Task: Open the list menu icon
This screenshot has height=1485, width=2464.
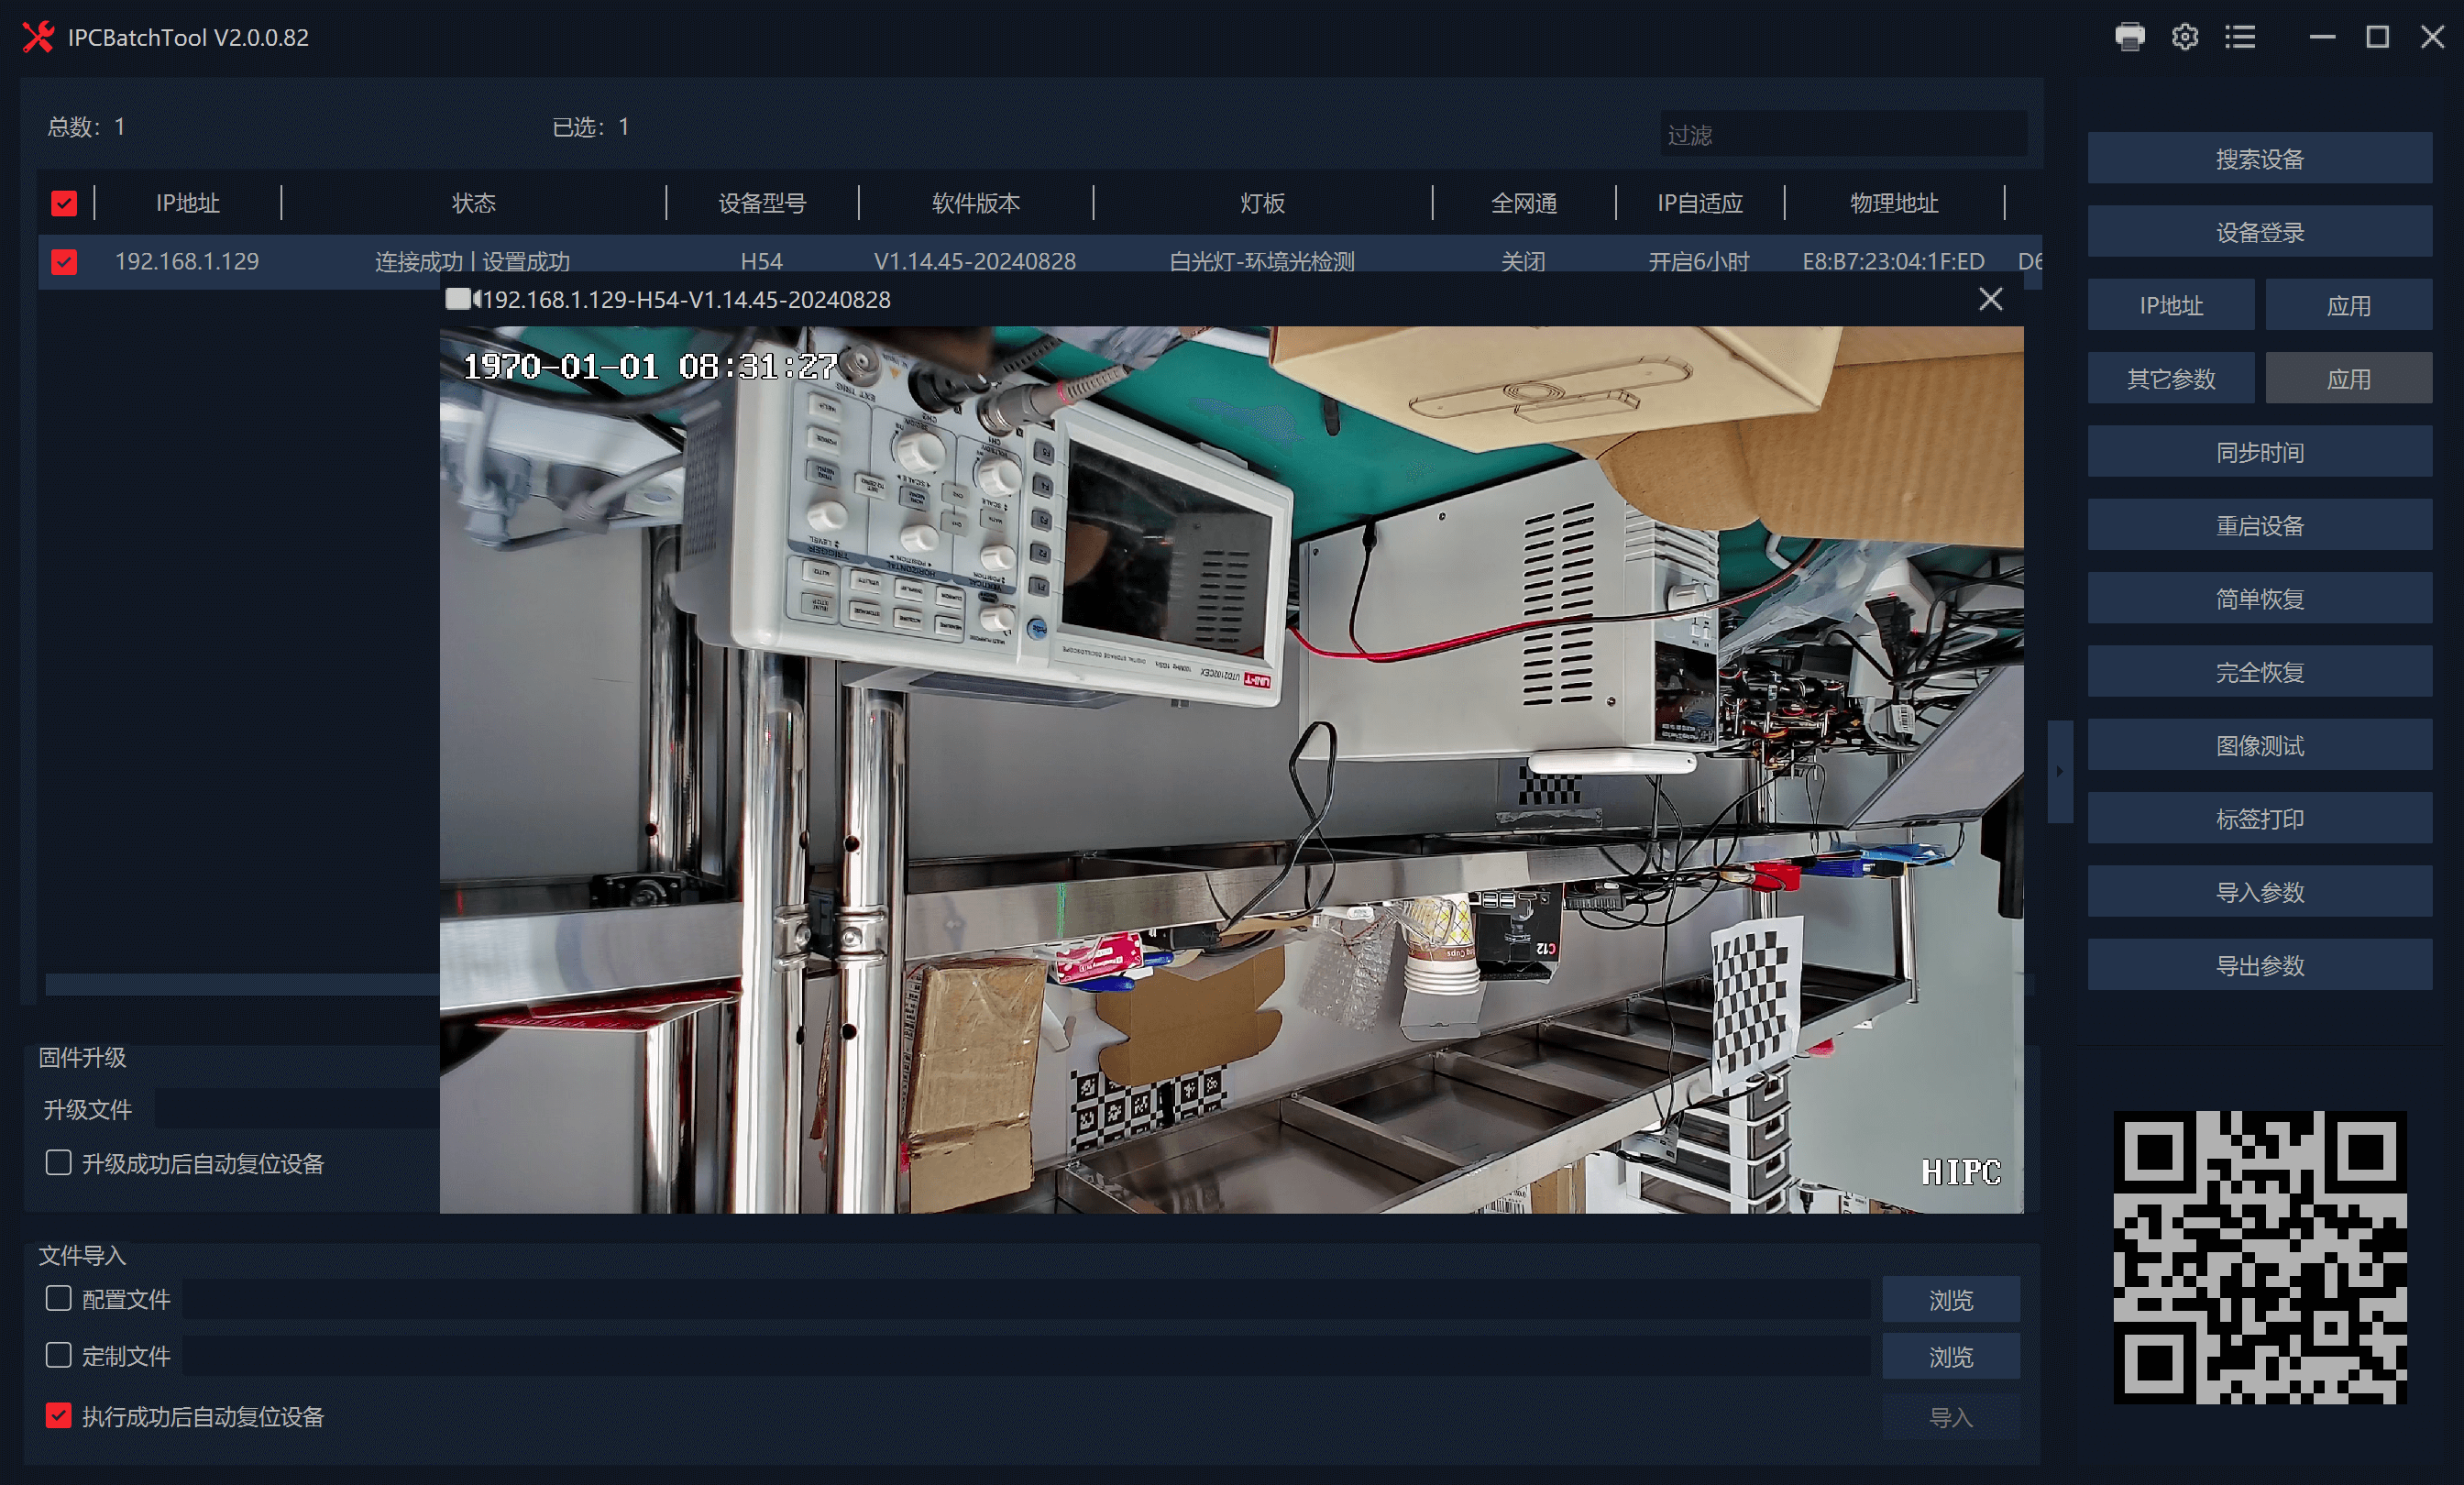Action: [x=2240, y=37]
